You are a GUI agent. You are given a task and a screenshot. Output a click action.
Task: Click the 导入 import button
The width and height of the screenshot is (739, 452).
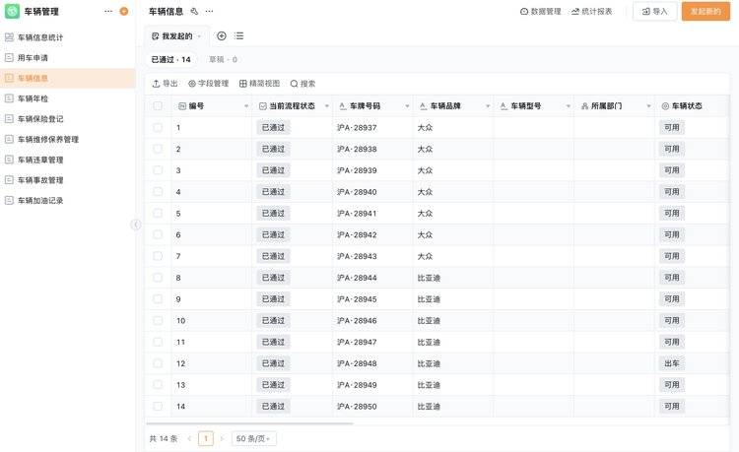click(654, 12)
